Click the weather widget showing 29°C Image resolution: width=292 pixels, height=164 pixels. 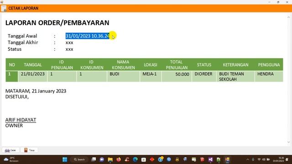tap(11, 159)
